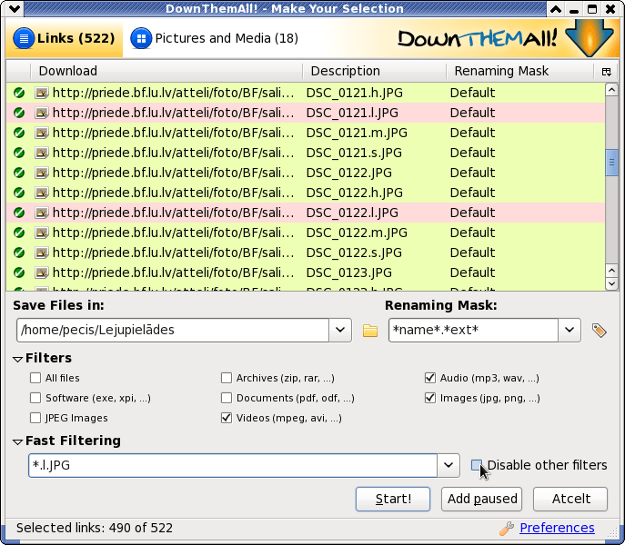The height and width of the screenshot is (545, 625).
Task: Click the image file icon on the DSC_0123.JPG row
Action: click(x=42, y=272)
